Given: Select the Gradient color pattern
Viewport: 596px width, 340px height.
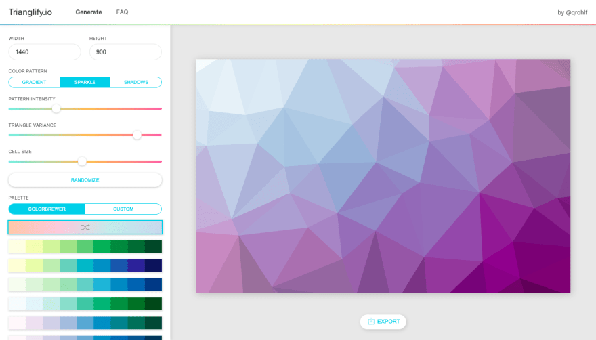Looking at the screenshot, I should click(x=35, y=82).
